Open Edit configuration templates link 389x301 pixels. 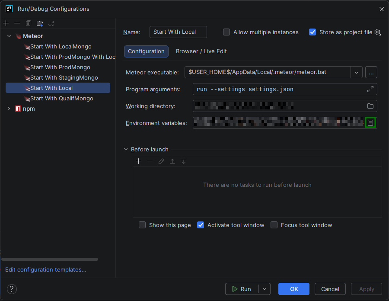(x=46, y=269)
